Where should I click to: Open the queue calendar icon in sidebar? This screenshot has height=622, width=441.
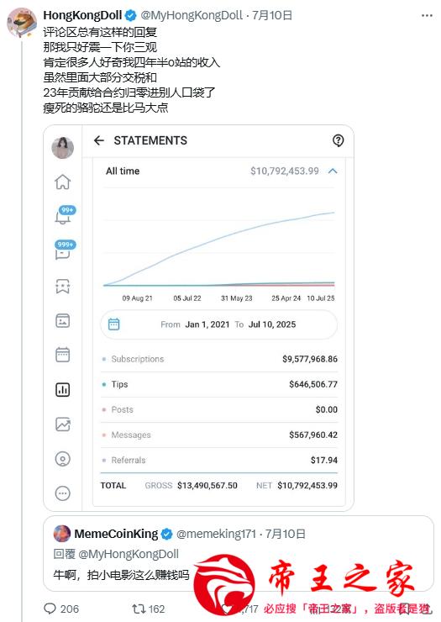[63, 355]
